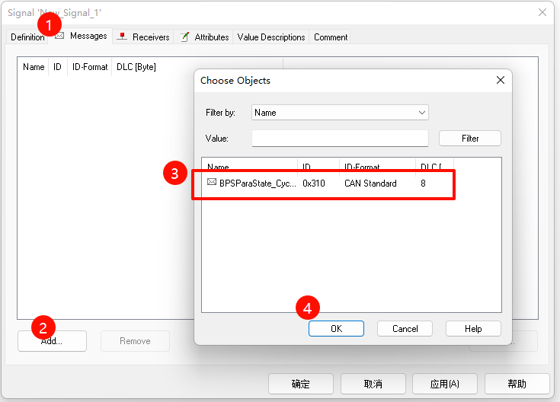Open the Receivers tab
This screenshot has width=560, height=402.
click(143, 37)
